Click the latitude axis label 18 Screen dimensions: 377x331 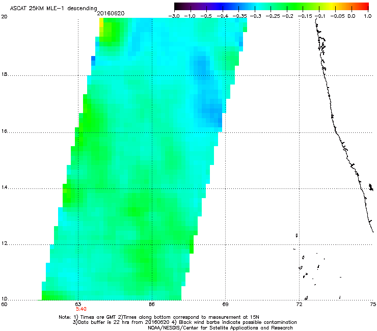click(4, 74)
